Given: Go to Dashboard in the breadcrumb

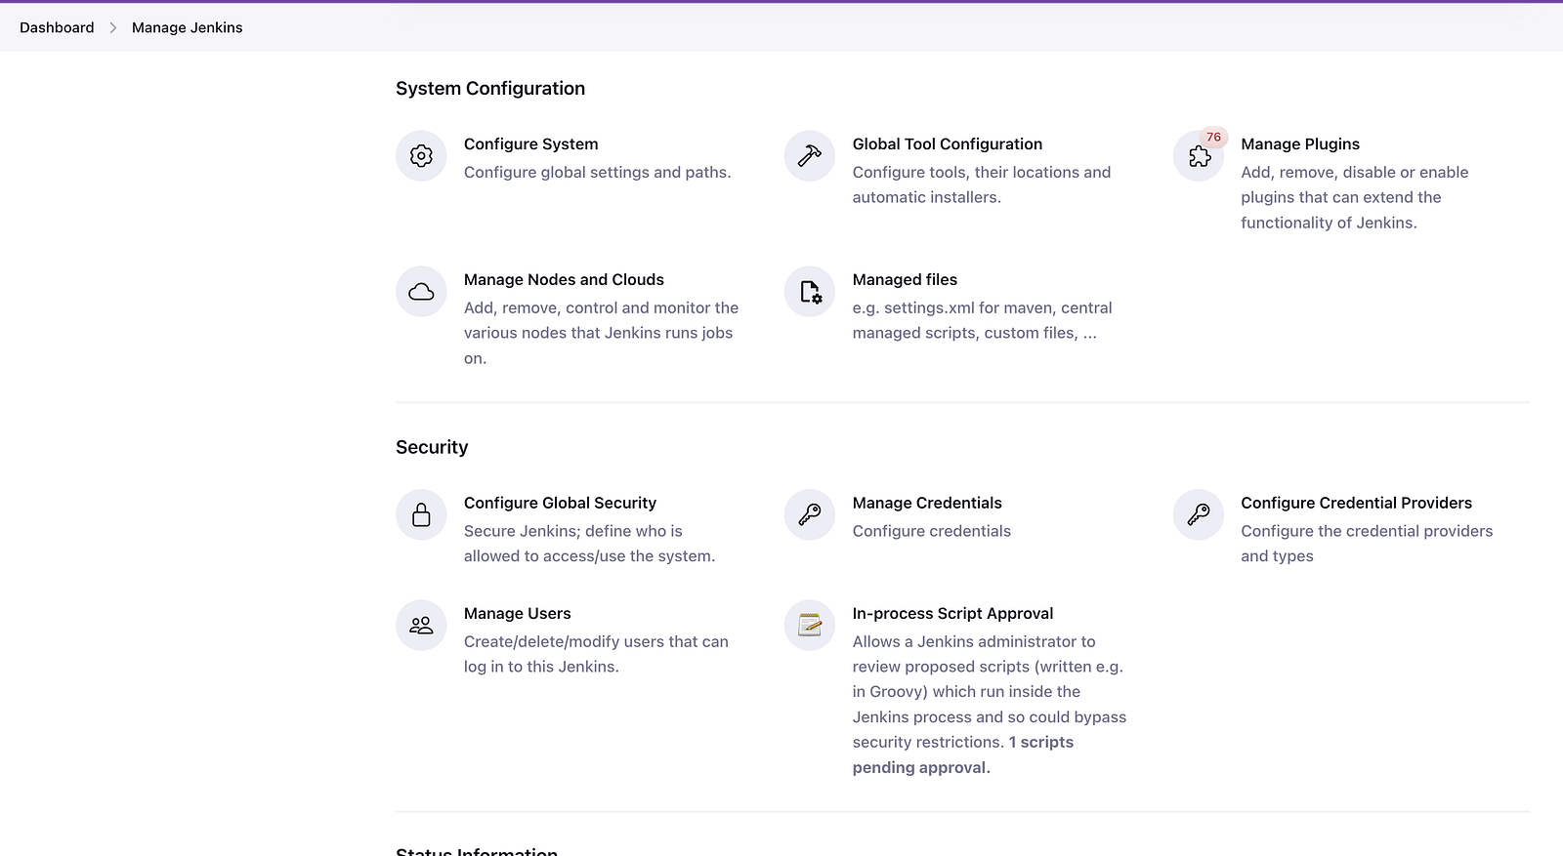Looking at the screenshot, I should tap(57, 27).
